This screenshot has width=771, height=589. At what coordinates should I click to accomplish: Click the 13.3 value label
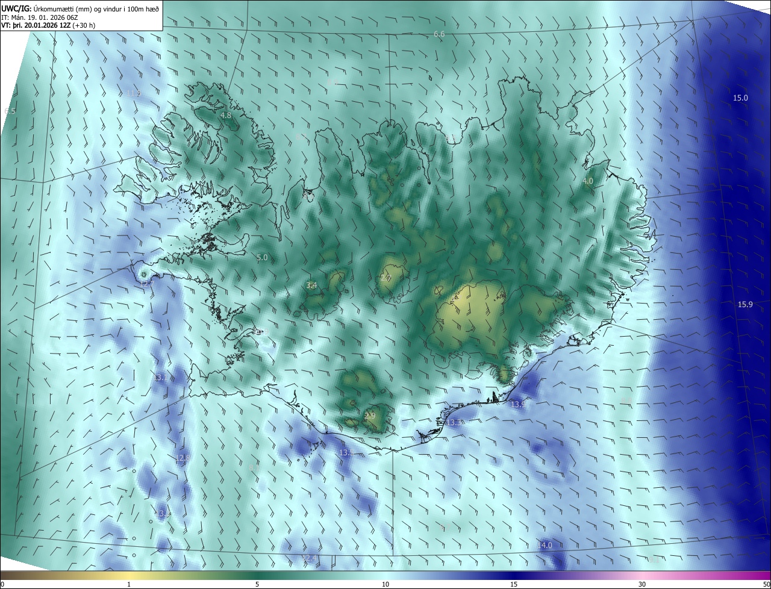(455, 422)
